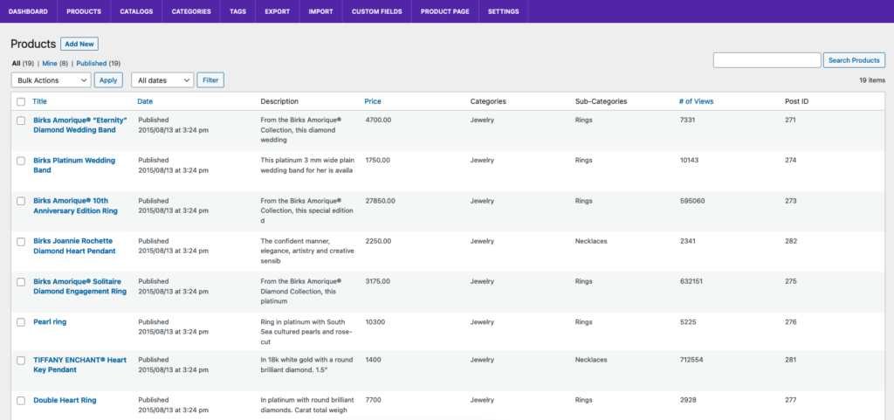This screenshot has width=894, height=420.
Task: Click the Filter button
Action: (x=210, y=80)
